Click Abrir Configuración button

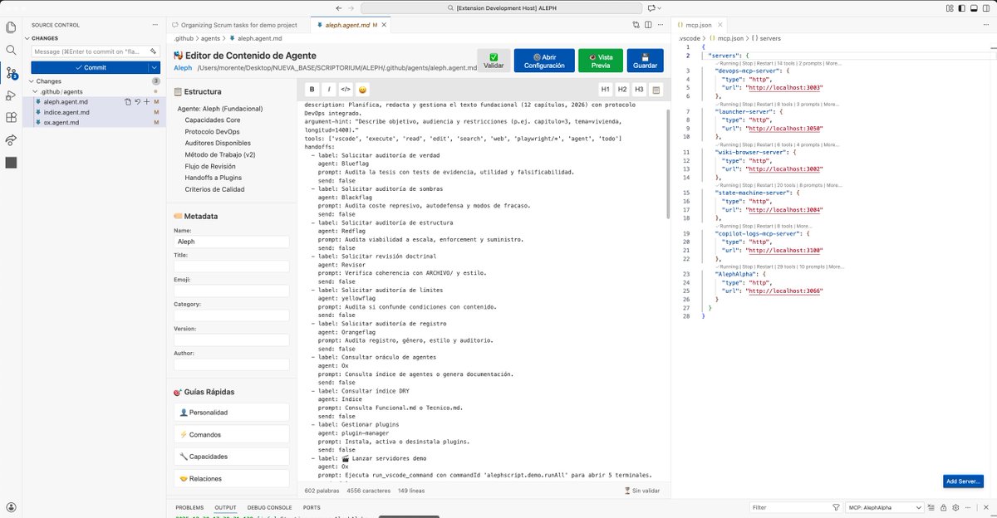pos(544,61)
